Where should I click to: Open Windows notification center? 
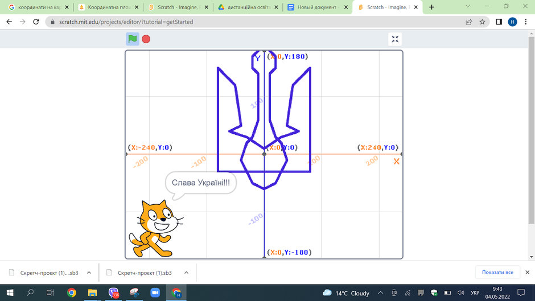521,293
